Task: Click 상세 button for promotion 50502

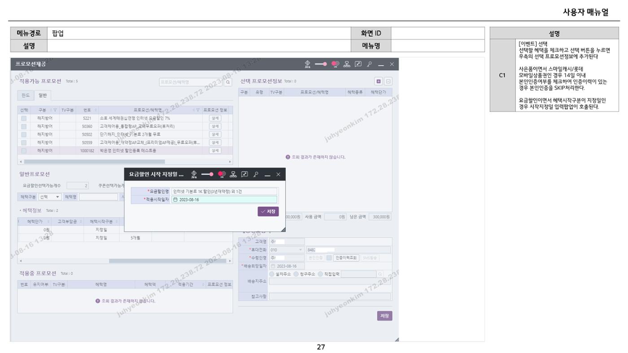Action: point(215,134)
